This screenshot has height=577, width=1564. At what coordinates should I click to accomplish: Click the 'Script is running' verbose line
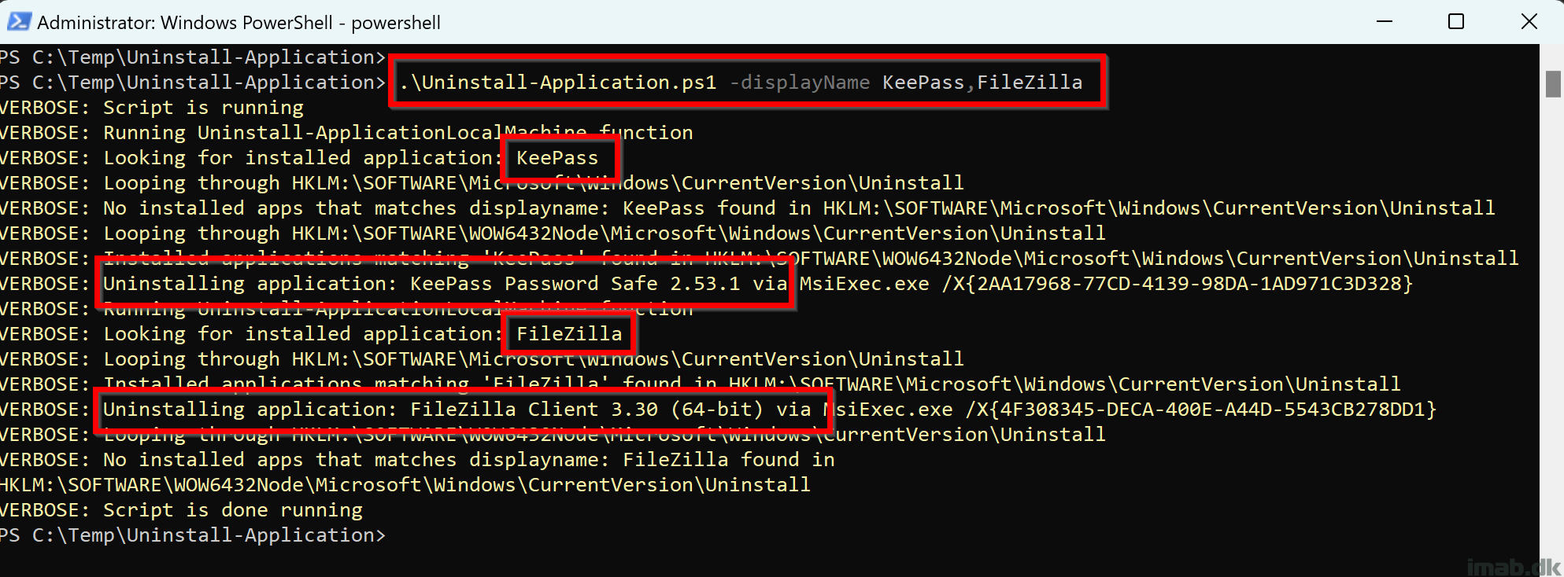coord(203,108)
